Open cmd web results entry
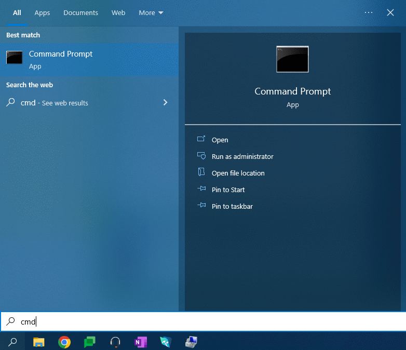 tap(89, 103)
